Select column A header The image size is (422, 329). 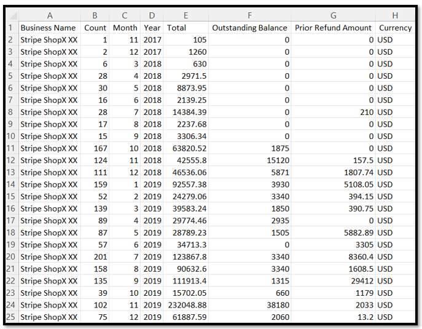50,15
